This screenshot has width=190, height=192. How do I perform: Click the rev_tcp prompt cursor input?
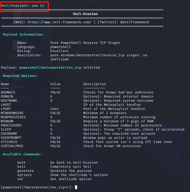[x=76, y=187]
